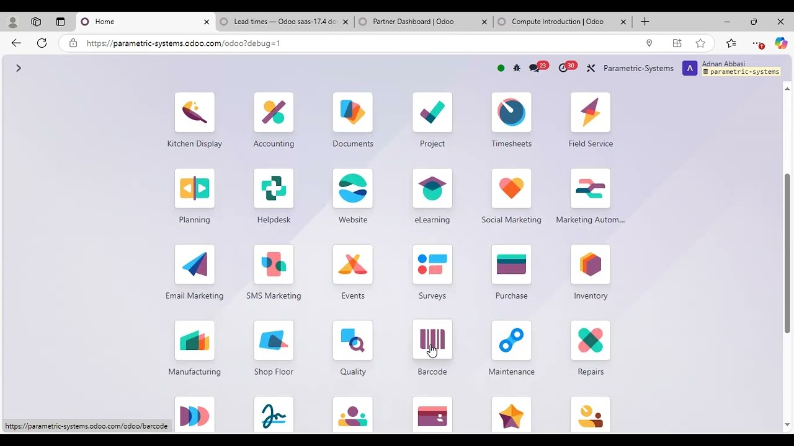Go back to previous page
This screenshot has height=446, width=794.
click(x=16, y=43)
